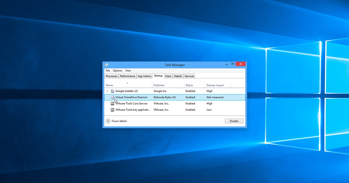Viewport: 349px width, 183px height.
Task: Minimize the Task Manager window
Action: tap(227, 64)
